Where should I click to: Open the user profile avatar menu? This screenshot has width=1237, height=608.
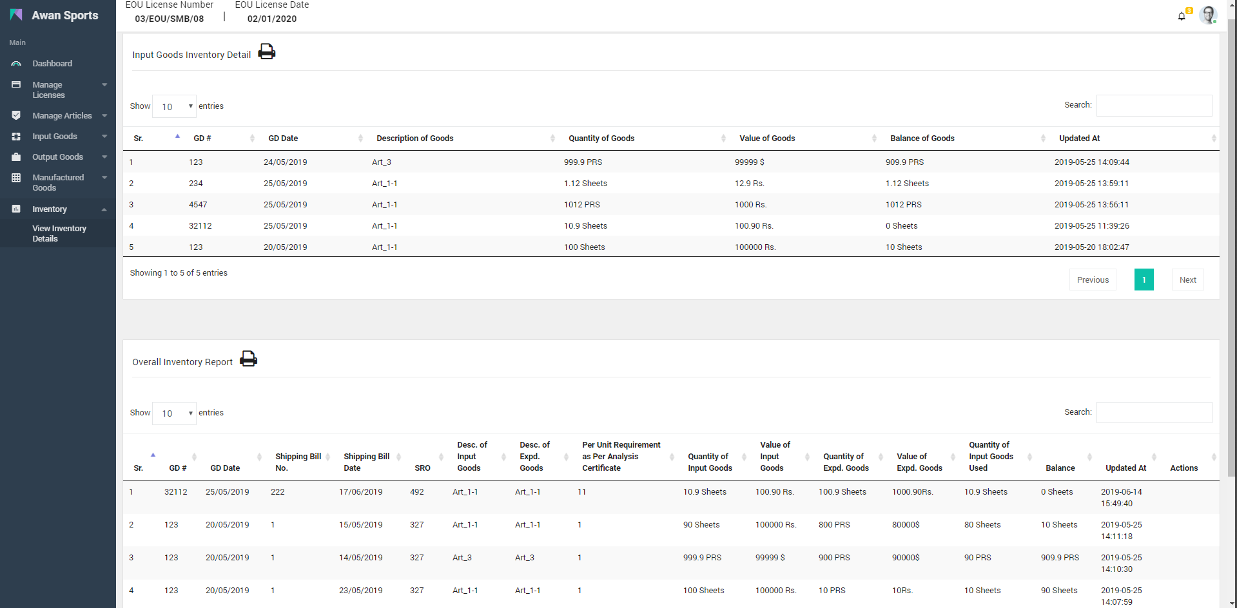[1208, 15]
